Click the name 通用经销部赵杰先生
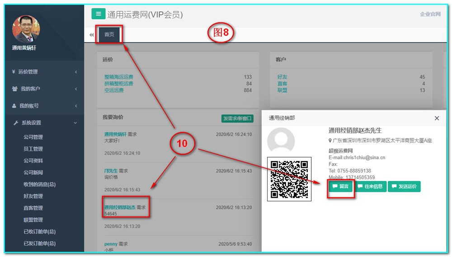Screen dimensions: 452x257 355,130
